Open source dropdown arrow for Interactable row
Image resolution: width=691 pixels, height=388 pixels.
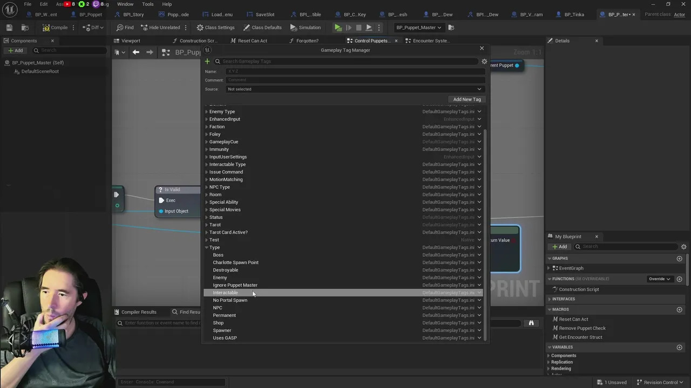479,293
